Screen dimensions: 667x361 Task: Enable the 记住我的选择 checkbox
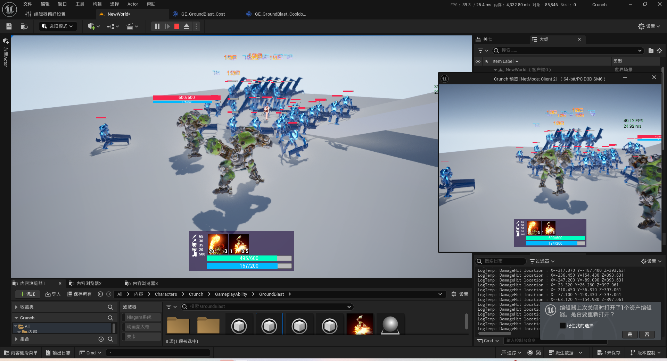point(563,326)
